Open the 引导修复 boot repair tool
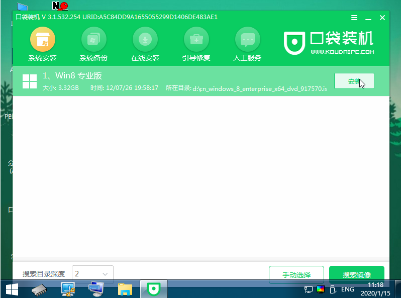The height and width of the screenshot is (298, 401). click(196, 44)
